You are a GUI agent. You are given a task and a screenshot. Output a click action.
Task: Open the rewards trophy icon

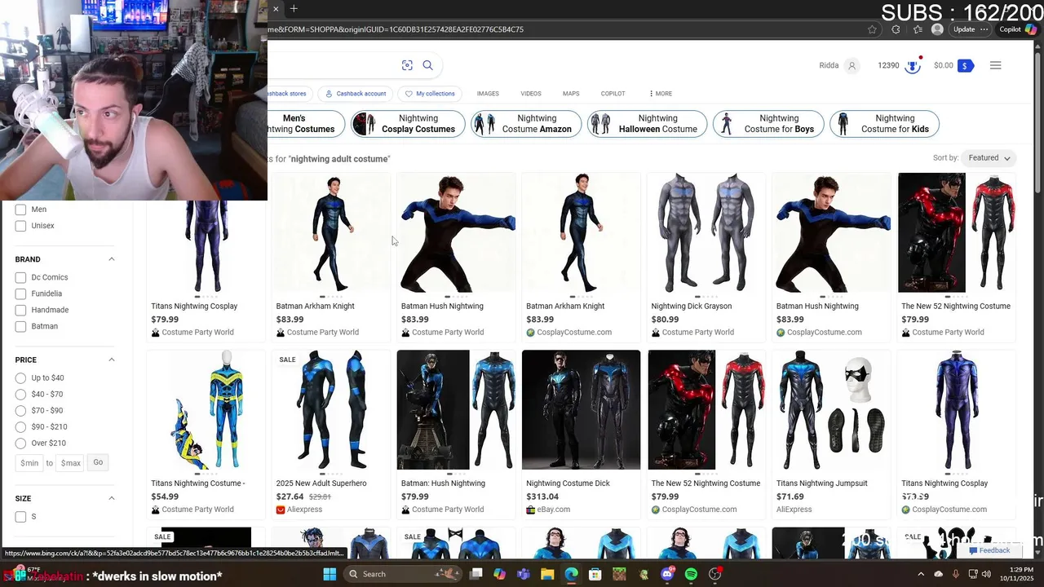tap(913, 65)
